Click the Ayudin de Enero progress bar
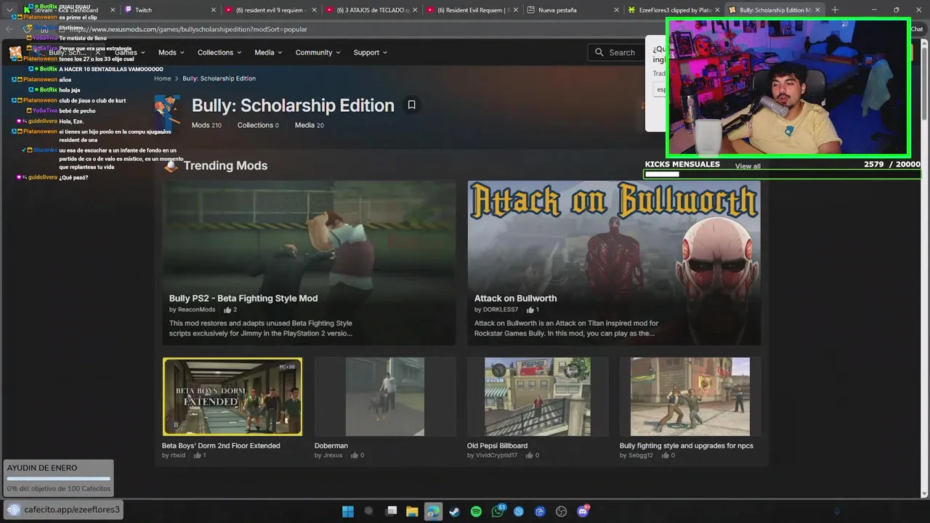 58,479
